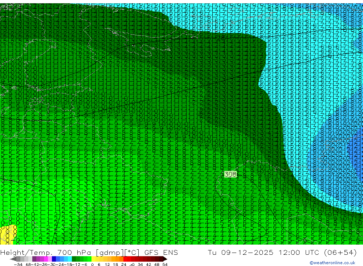The image size is (363, 266).
Task: Select the cyan swatch in the temperature legend
Action: click(x=70, y=259)
